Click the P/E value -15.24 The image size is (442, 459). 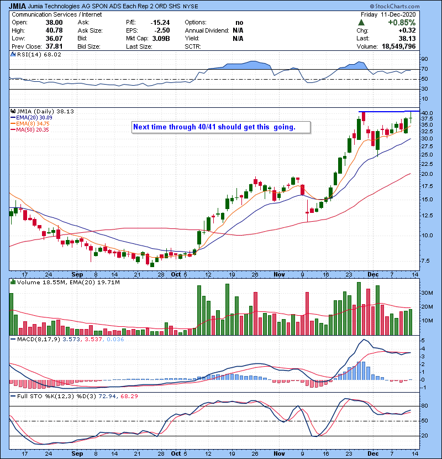[160, 23]
